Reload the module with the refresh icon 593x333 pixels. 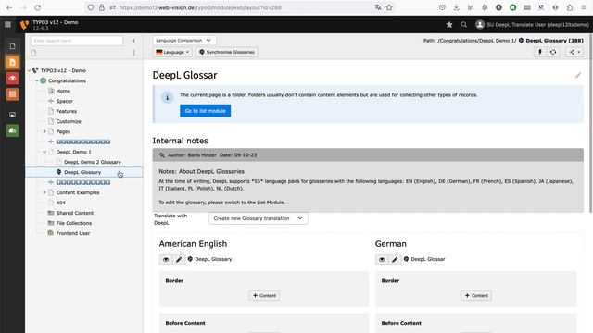[553, 52]
